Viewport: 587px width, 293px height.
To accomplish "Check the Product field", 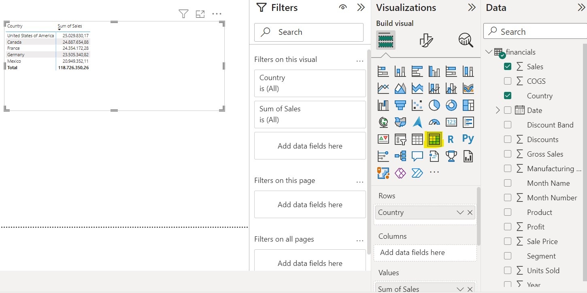I will pos(508,212).
